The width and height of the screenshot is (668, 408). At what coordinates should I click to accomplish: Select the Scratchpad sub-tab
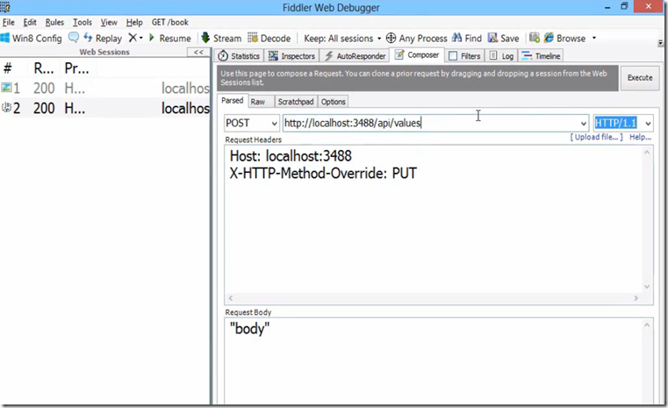[296, 102]
